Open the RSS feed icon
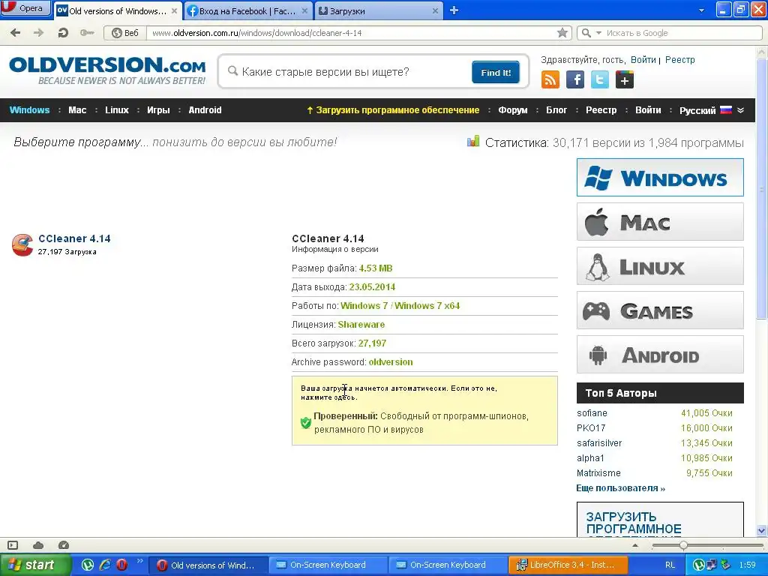Screen dimensions: 768x576 [x=550, y=79]
